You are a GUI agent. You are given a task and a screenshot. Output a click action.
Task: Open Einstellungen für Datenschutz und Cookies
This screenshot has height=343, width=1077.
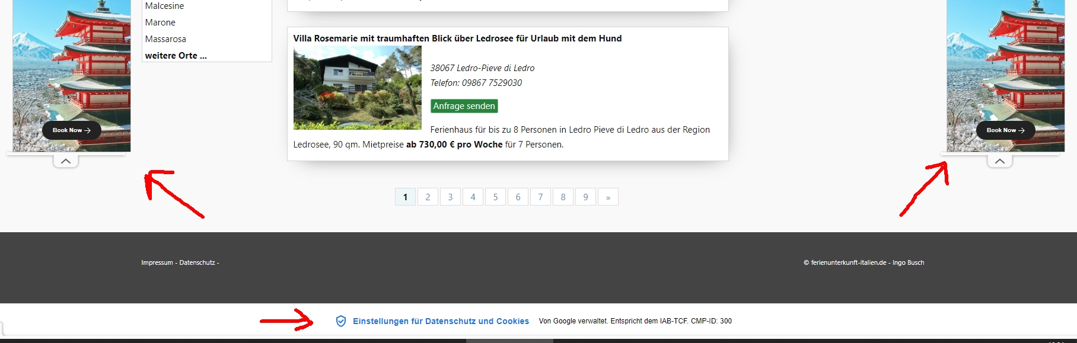click(441, 321)
